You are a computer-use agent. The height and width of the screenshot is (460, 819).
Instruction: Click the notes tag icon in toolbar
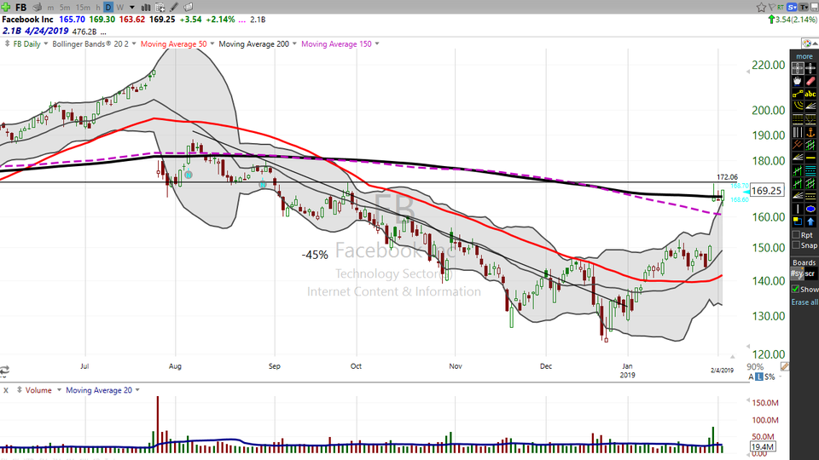pyautogui.click(x=188, y=8)
